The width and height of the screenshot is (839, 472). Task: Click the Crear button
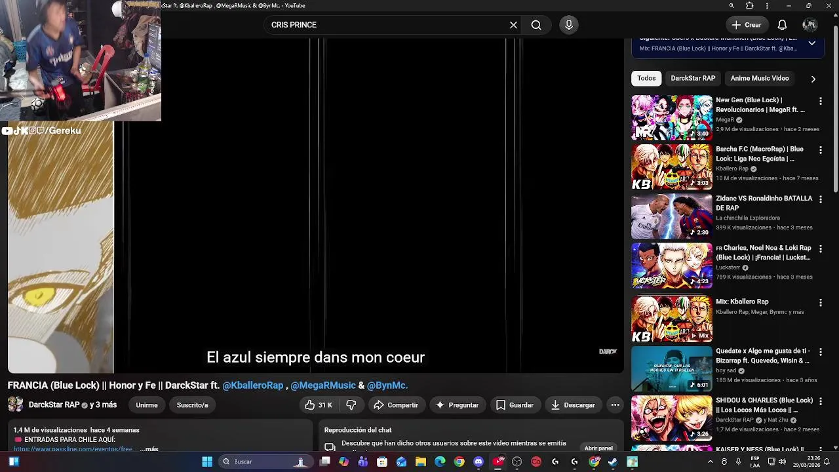[x=747, y=25]
